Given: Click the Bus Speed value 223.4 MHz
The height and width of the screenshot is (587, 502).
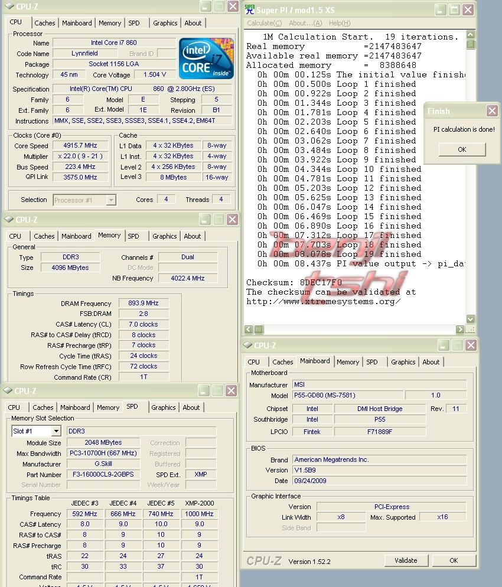Looking at the screenshot, I should 80,167.
